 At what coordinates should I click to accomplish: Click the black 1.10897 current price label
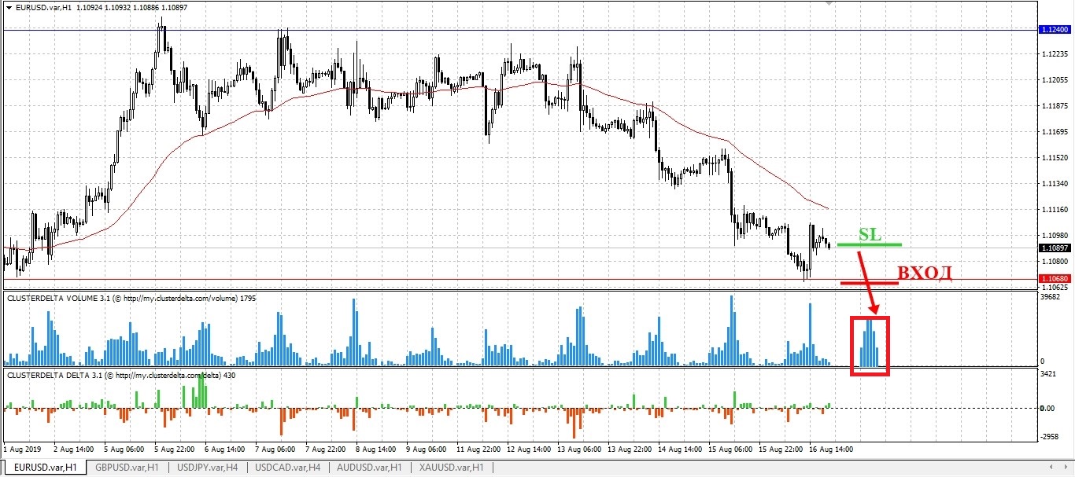[x=1054, y=248]
